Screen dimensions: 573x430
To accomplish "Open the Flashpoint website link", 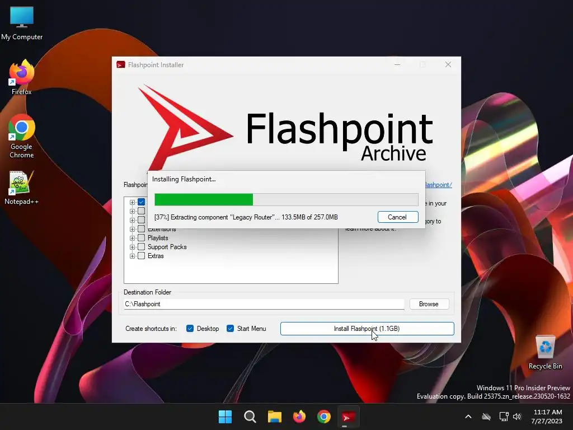I will click(x=439, y=185).
